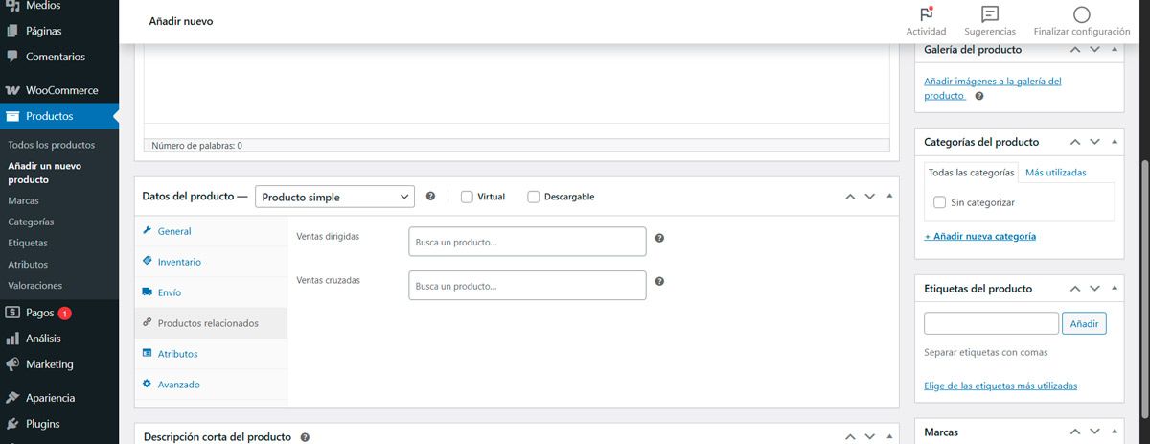This screenshot has height=444, width=1150.
Task: Click the product tags text input
Action: click(991, 324)
